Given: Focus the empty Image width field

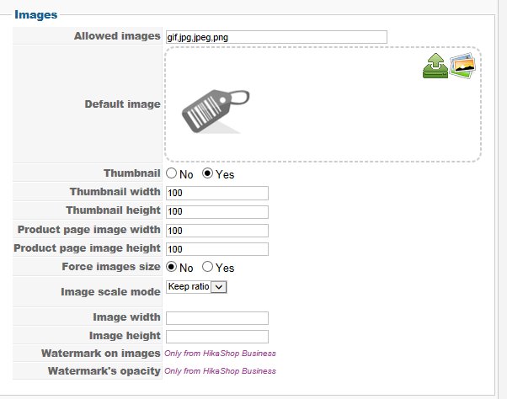Looking at the screenshot, I should (x=217, y=318).
